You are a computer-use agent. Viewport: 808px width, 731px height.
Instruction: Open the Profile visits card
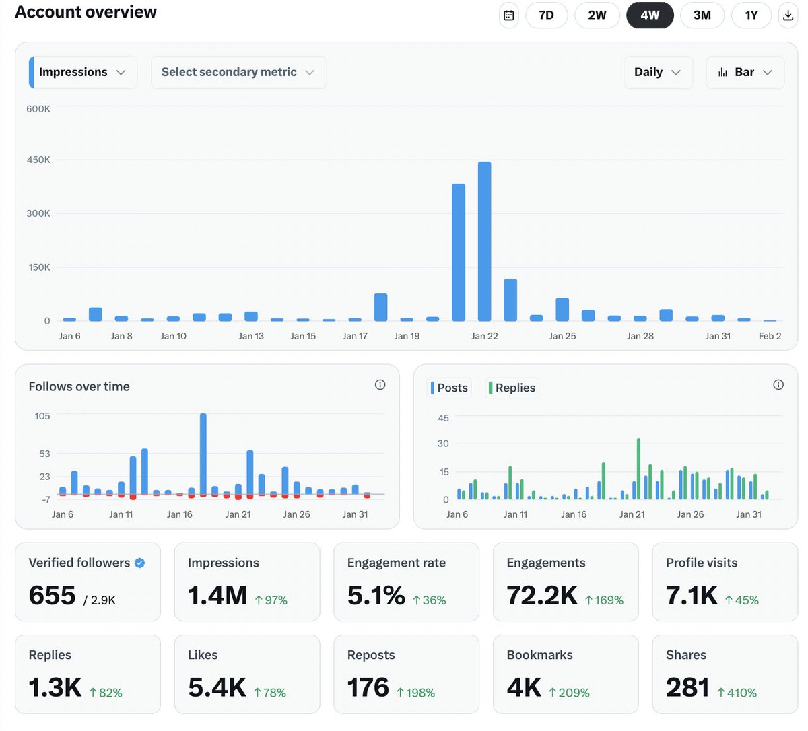coord(725,582)
